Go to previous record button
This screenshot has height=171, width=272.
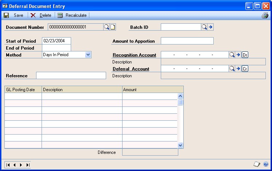15,165
